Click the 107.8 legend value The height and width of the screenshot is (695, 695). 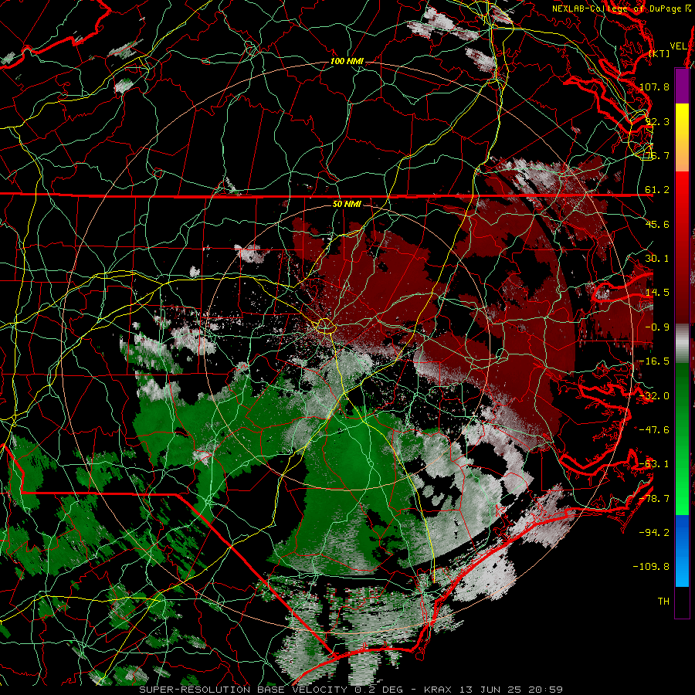(x=654, y=86)
